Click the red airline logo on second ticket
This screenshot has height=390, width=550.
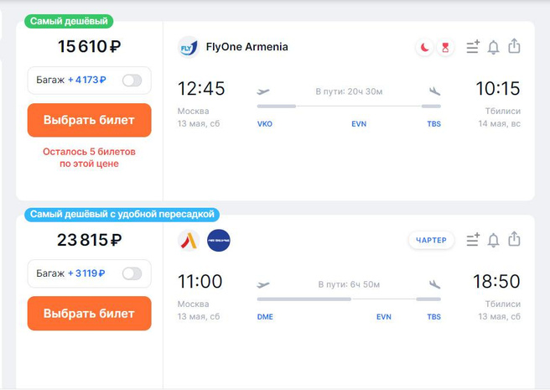188,241
